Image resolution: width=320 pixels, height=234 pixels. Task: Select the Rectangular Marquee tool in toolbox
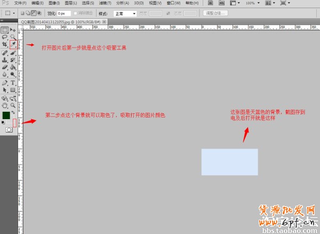[5, 30]
